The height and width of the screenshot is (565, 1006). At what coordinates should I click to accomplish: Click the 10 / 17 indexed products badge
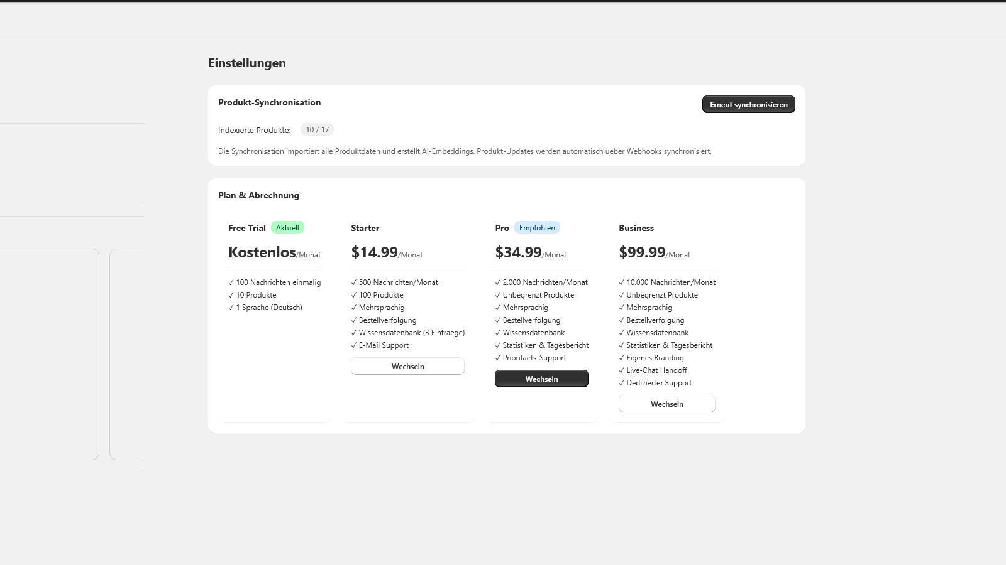317,130
